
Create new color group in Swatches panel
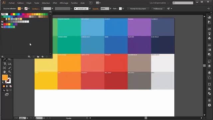[38, 57]
